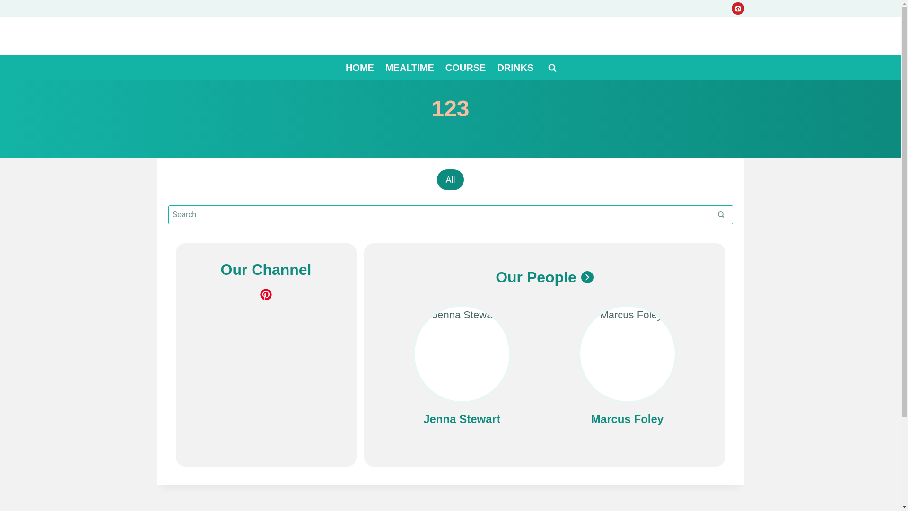Click the Pinterest icon in the top bar
Viewport: 908px width, 511px height.
point(738,9)
